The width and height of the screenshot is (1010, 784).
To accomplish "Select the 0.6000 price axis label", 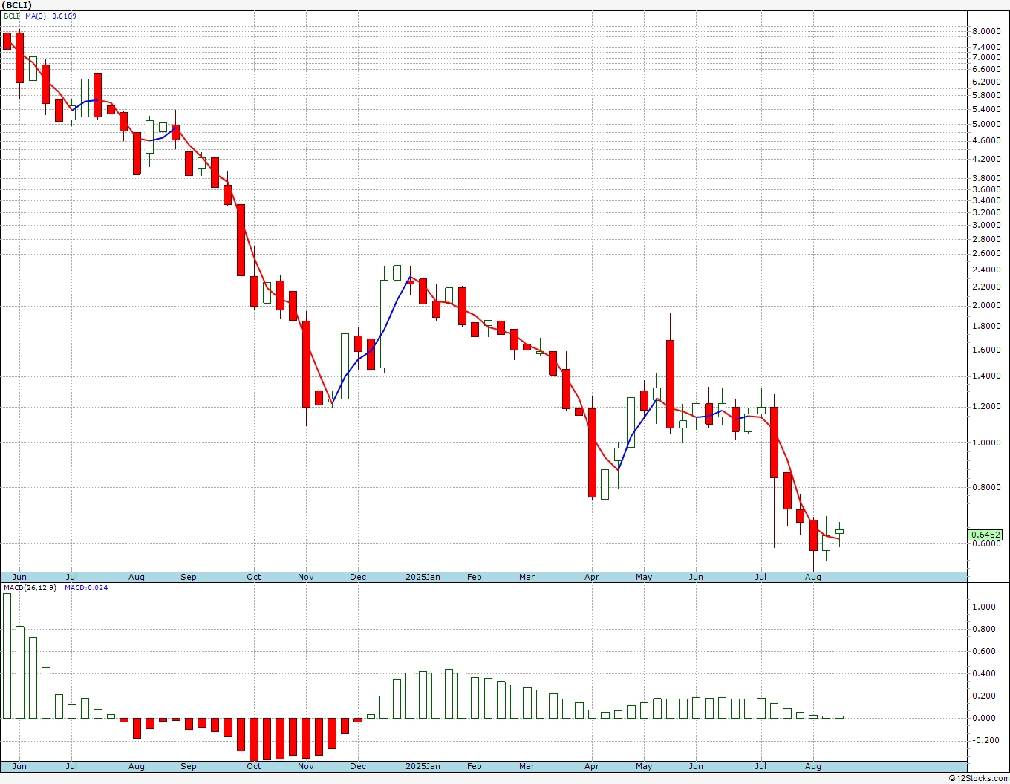I will 986,544.
